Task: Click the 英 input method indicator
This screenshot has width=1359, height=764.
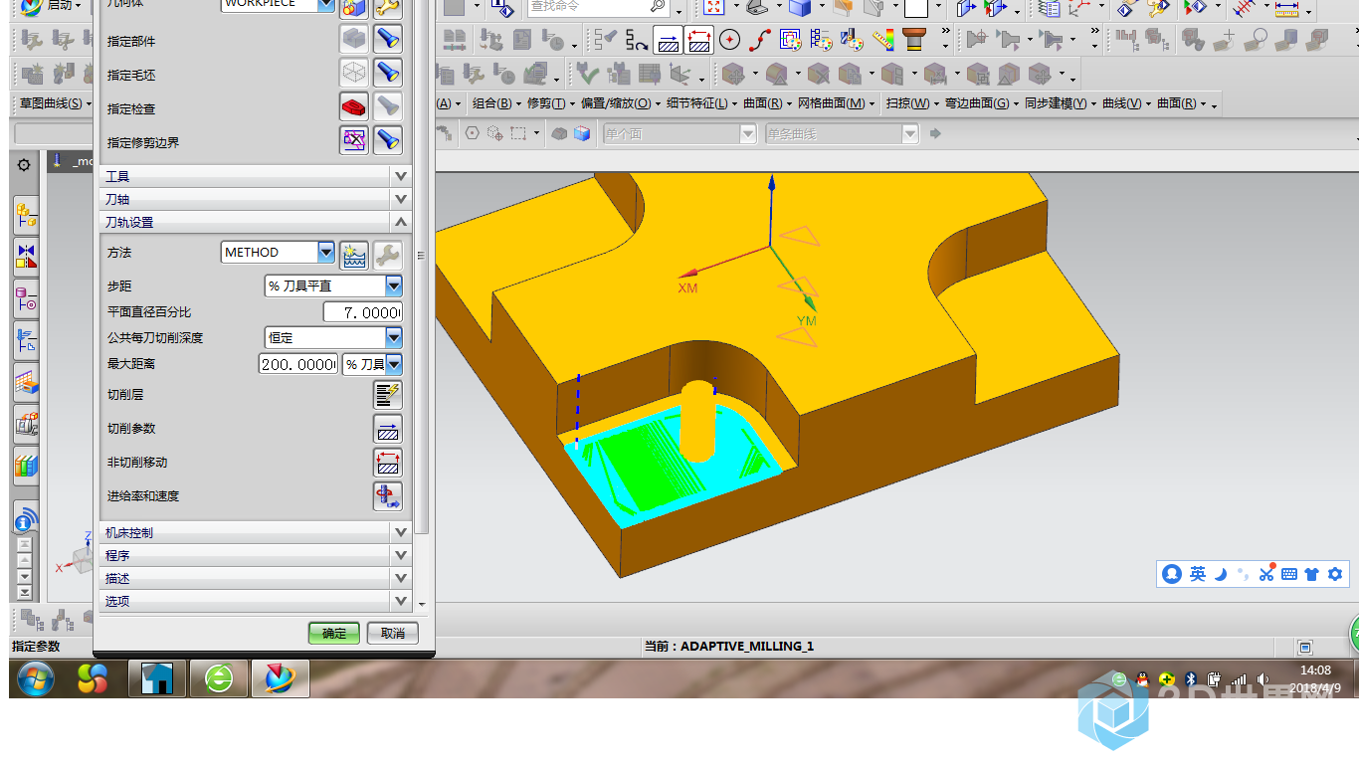Action: [x=1198, y=574]
